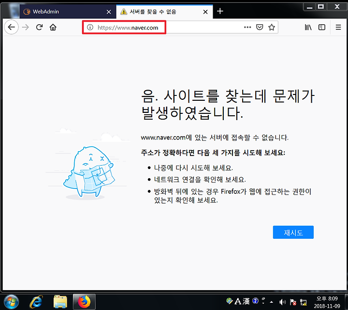Image resolution: width=348 pixels, height=310 pixels.
Task: Click the text 'www.naver.com에 있는 서버에 접속할 수 없습니다.'
Action: pos(215,138)
